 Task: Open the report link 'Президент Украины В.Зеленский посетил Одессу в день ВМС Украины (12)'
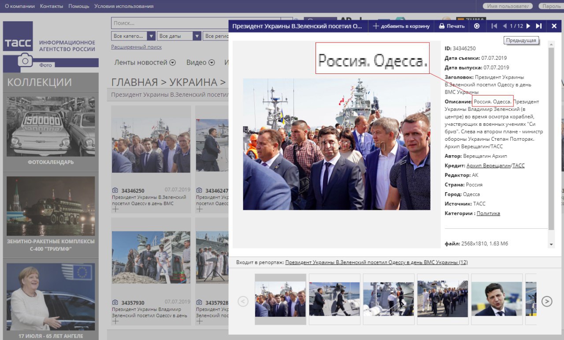click(376, 262)
